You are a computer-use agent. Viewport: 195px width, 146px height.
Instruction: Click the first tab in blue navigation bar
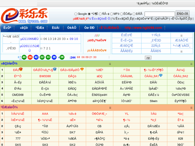pos(7,28)
